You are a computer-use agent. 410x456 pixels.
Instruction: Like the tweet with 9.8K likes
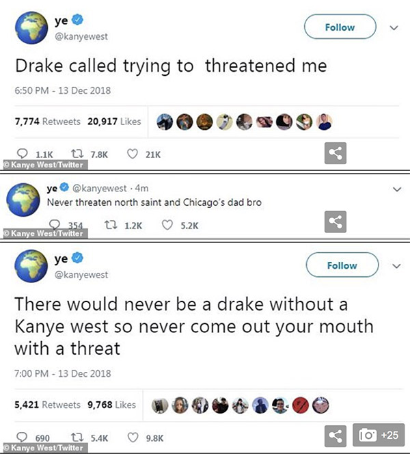pos(133,437)
